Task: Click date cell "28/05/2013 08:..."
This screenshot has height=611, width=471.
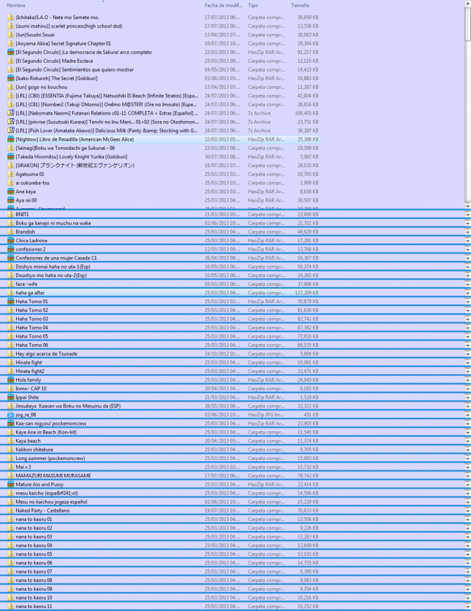Action: pyautogui.click(x=222, y=406)
